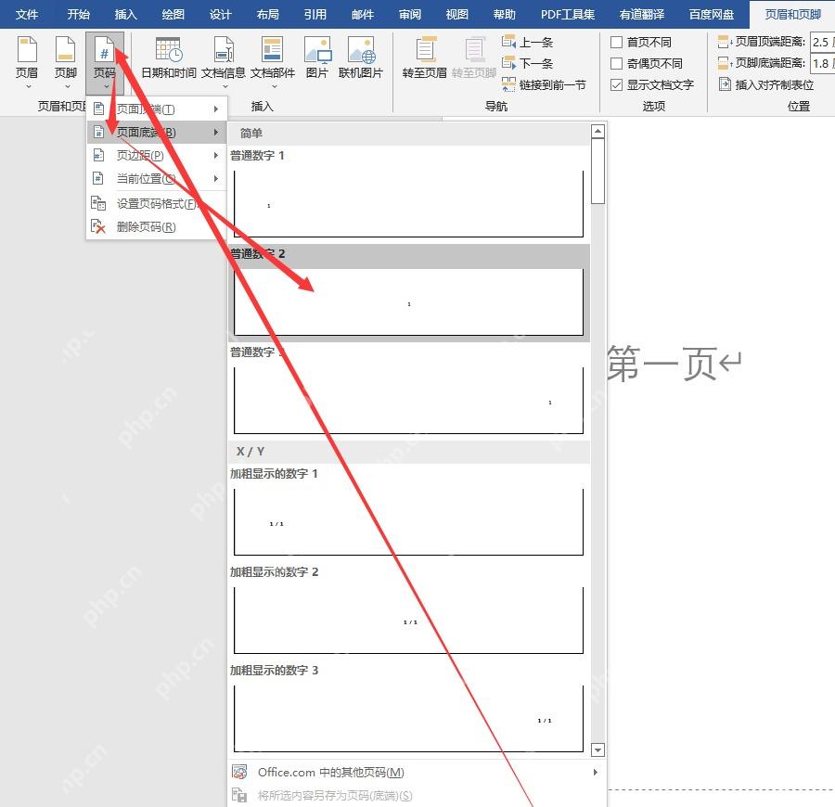Expand 页面顶端 submenu
This screenshot has height=807, width=835.
pyautogui.click(x=157, y=109)
